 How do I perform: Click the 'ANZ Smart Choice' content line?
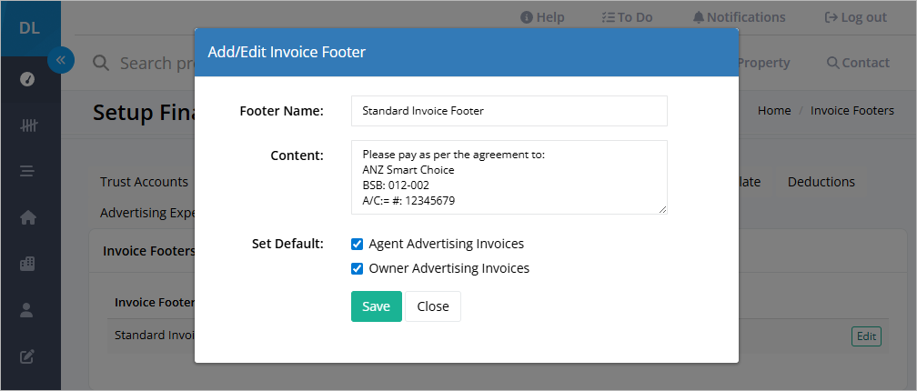point(408,170)
